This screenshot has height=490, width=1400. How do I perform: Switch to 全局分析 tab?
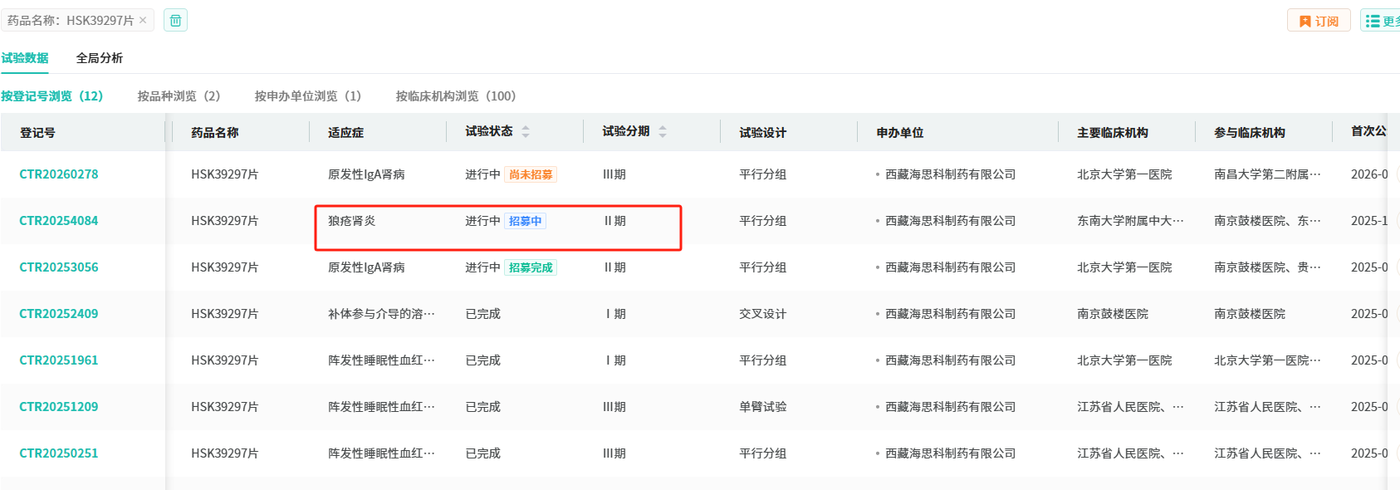click(100, 58)
